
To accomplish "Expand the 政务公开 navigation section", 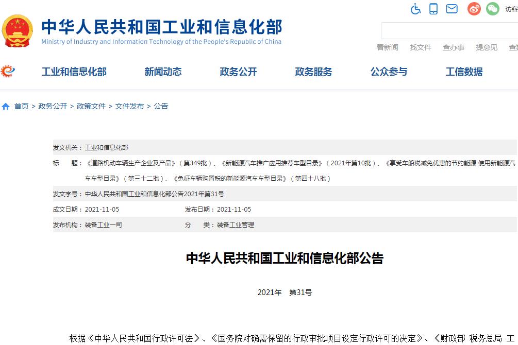I will 238,72.
